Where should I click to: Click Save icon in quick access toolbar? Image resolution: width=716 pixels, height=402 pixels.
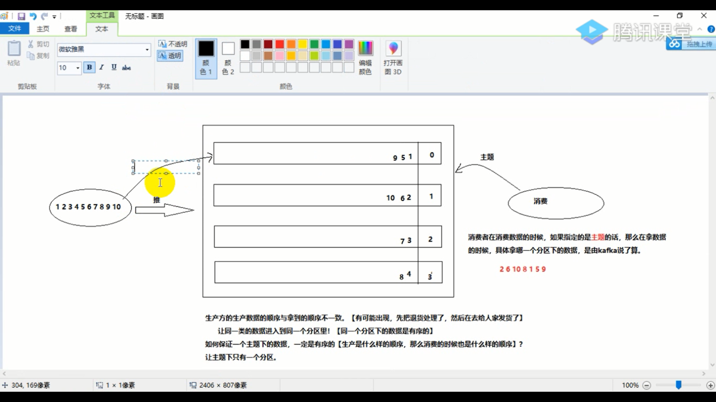(21, 16)
